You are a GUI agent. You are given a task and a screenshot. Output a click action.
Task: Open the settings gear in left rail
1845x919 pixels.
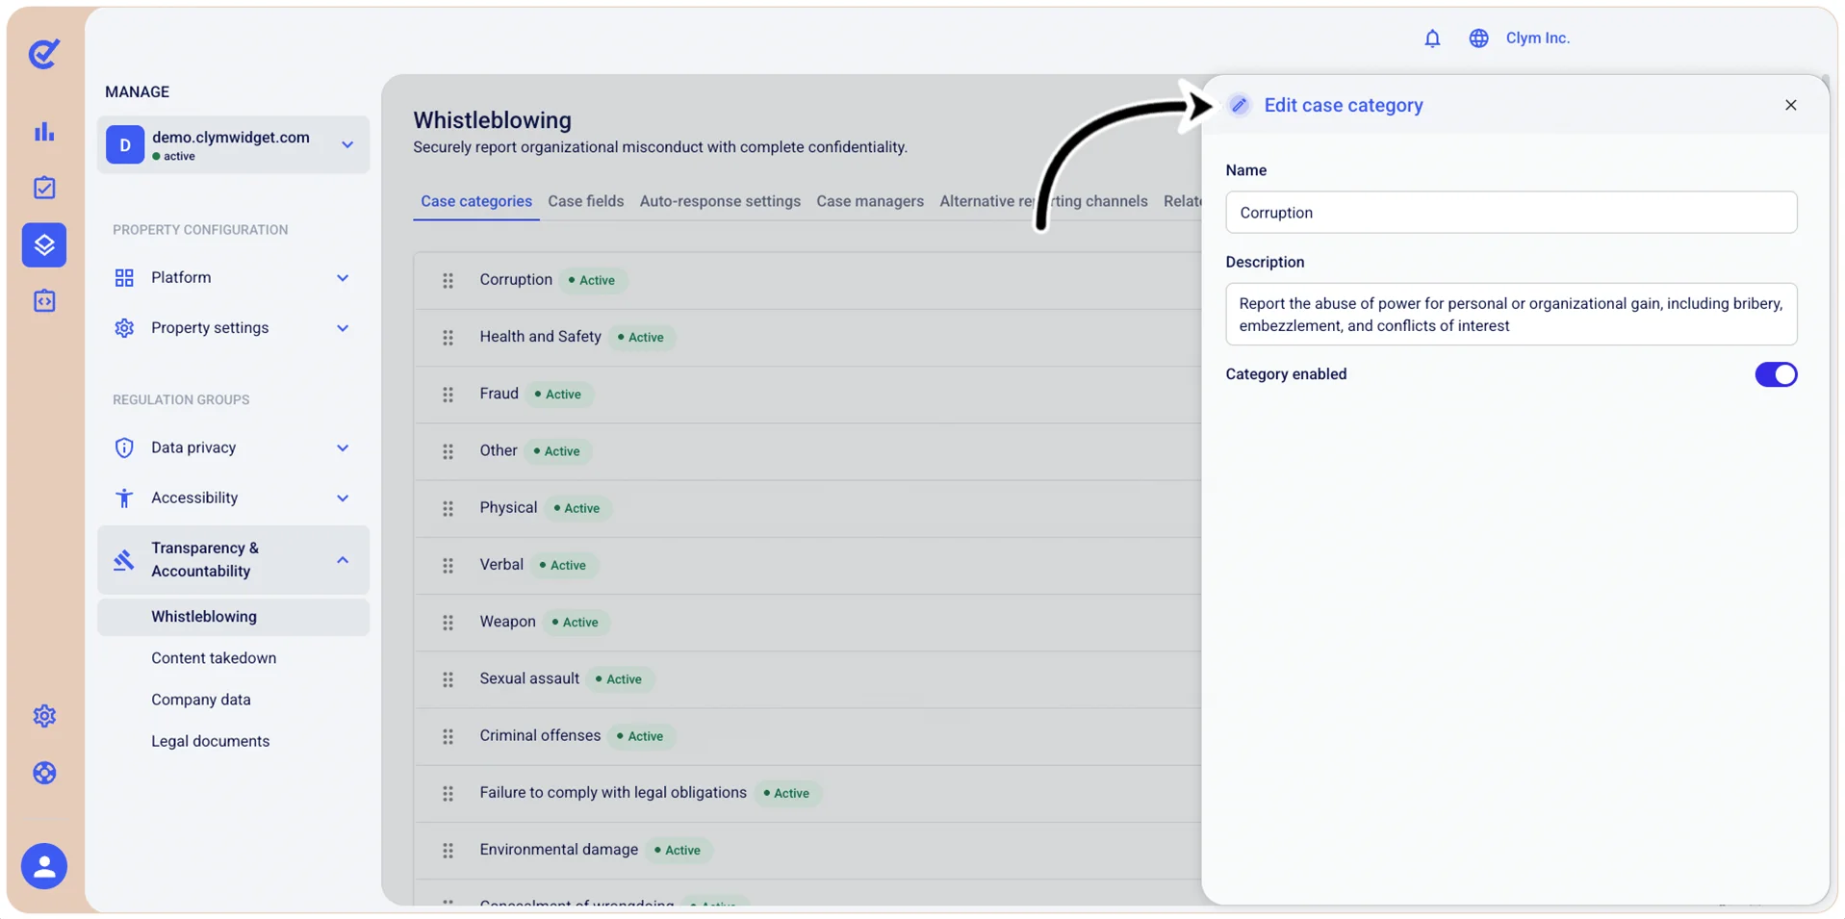44,716
